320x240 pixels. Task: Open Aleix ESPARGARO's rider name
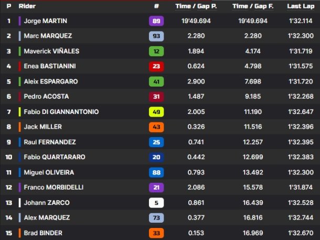click(x=51, y=81)
